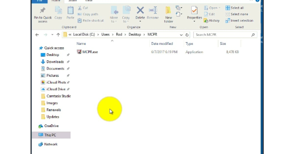Open Properties from the ribbon
294x154 pixels.
point(194,12)
